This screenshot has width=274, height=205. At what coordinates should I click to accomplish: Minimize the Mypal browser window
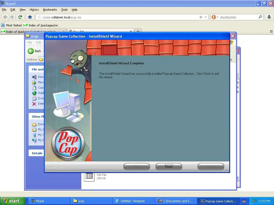tap(258, 3)
